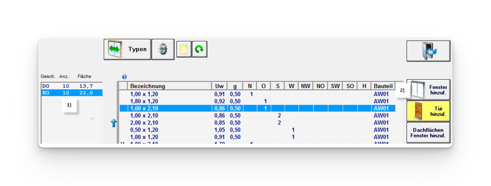The height and width of the screenshot is (186, 491).
Task: Click the green refresh arrow icon
Action: pyautogui.click(x=199, y=49)
